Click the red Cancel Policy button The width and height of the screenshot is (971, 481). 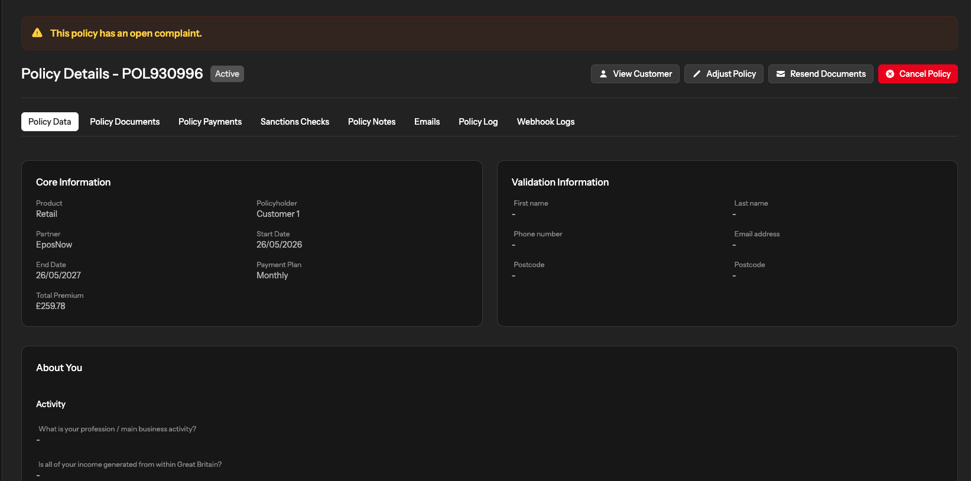tap(918, 74)
